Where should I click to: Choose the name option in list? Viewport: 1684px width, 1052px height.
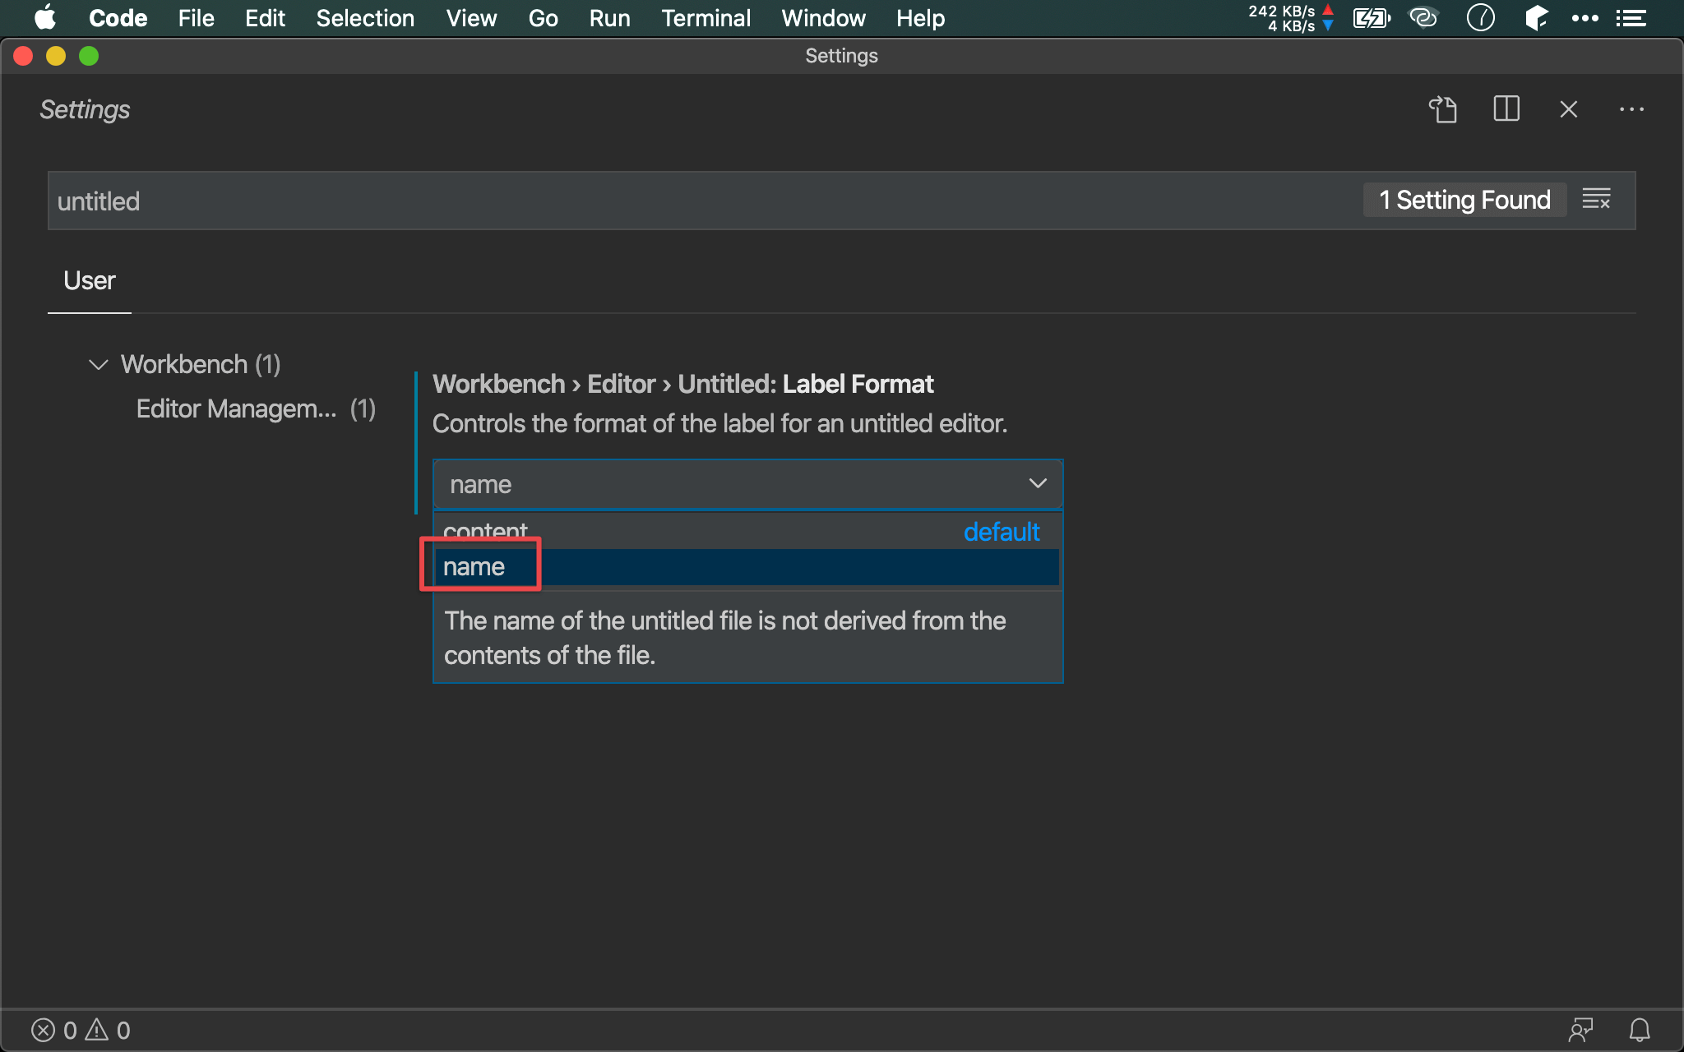tap(747, 567)
